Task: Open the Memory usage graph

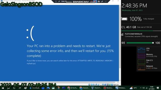Action: click(x=141, y=56)
